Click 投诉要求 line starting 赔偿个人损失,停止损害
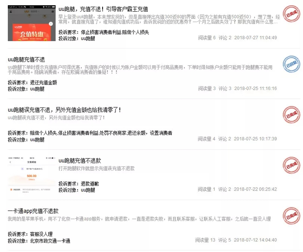The height and width of the screenshot is (252, 303). pyautogui.click(x=90, y=133)
